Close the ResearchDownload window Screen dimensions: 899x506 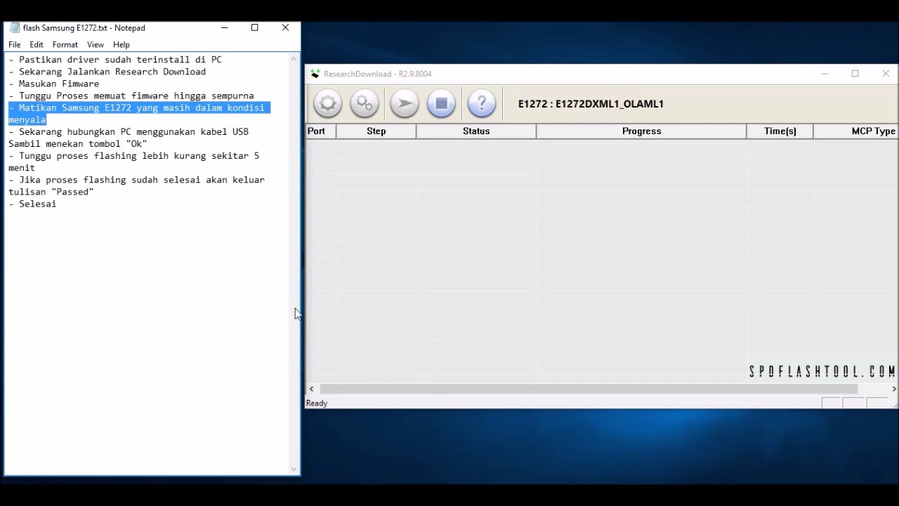pyautogui.click(x=886, y=74)
